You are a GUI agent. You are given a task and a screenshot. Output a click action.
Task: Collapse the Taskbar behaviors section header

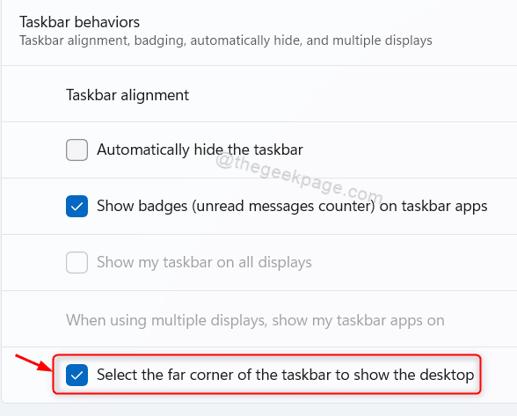pos(259,32)
